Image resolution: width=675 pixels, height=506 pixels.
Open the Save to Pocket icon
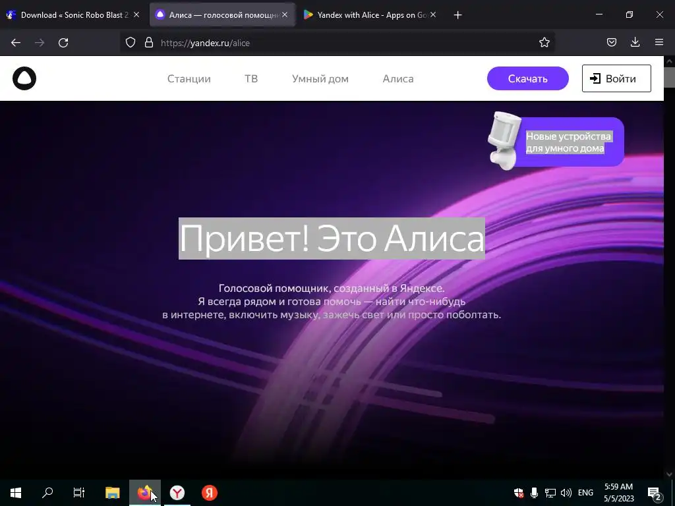611,43
